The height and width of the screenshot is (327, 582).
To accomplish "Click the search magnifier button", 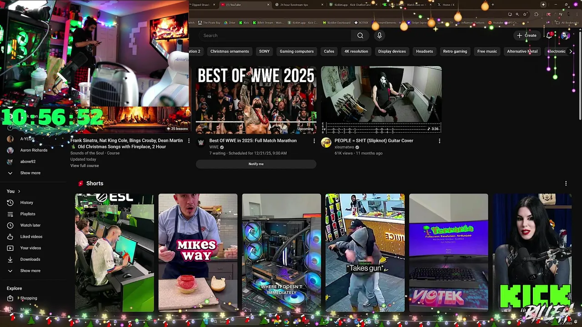I will click(360, 35).
